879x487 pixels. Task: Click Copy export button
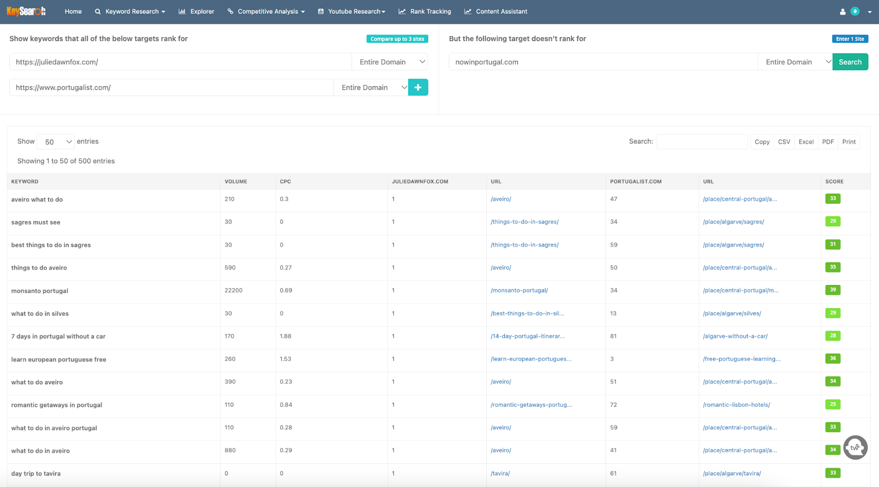coord(762,142)
